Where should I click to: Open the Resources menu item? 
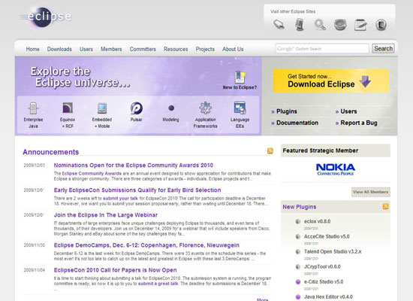pos(176,49)
